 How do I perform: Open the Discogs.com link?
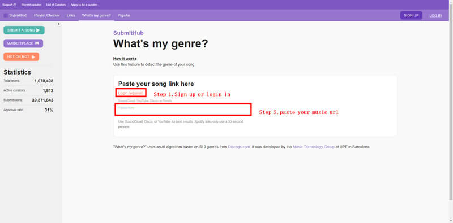[x=238, y=147]
